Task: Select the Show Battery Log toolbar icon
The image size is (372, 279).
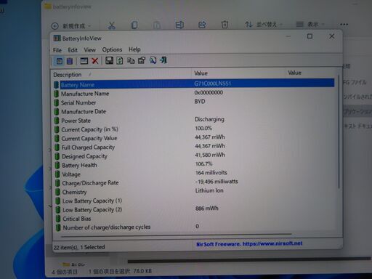Action: click(70, 61)
